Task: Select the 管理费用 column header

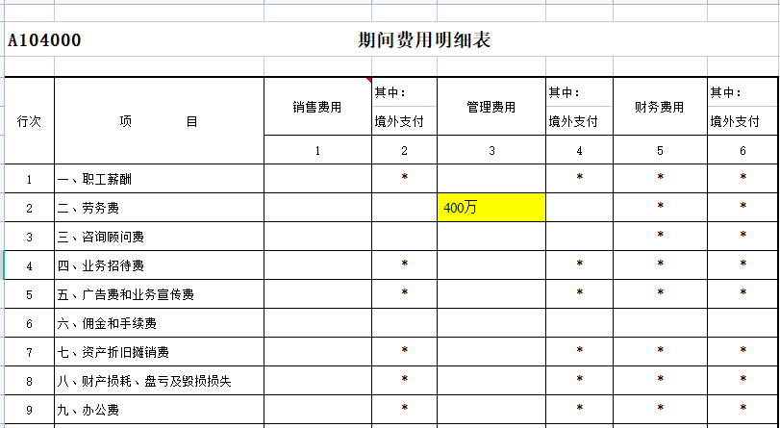Action: tap(491, 107)
